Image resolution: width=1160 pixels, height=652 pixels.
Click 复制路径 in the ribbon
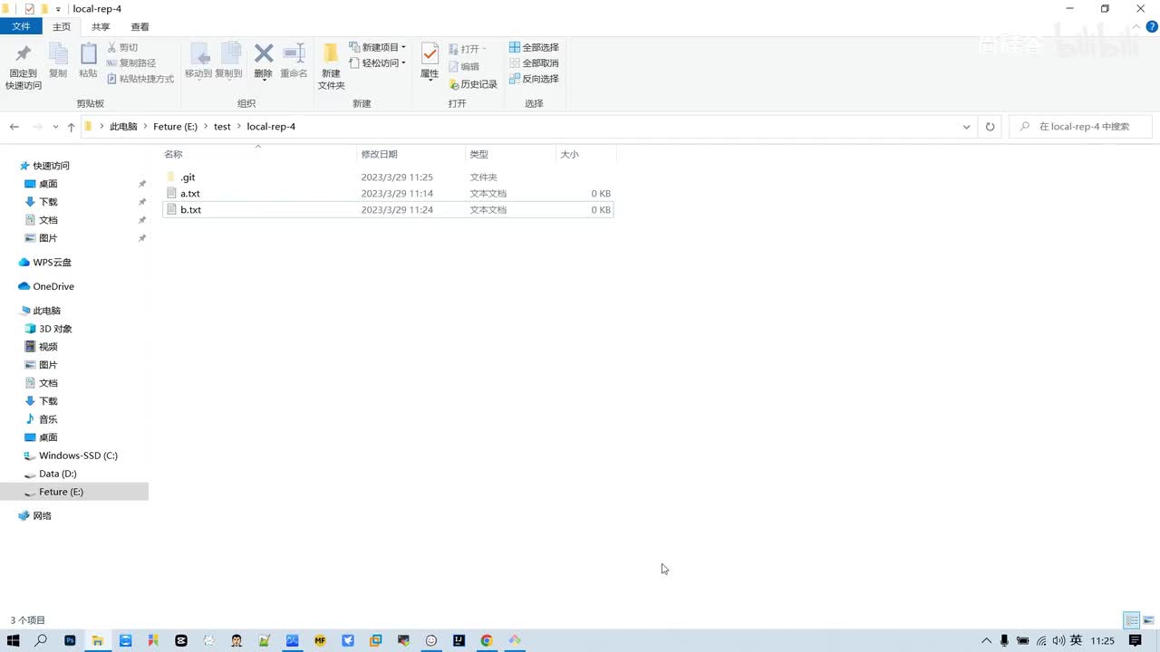(131, 63)
